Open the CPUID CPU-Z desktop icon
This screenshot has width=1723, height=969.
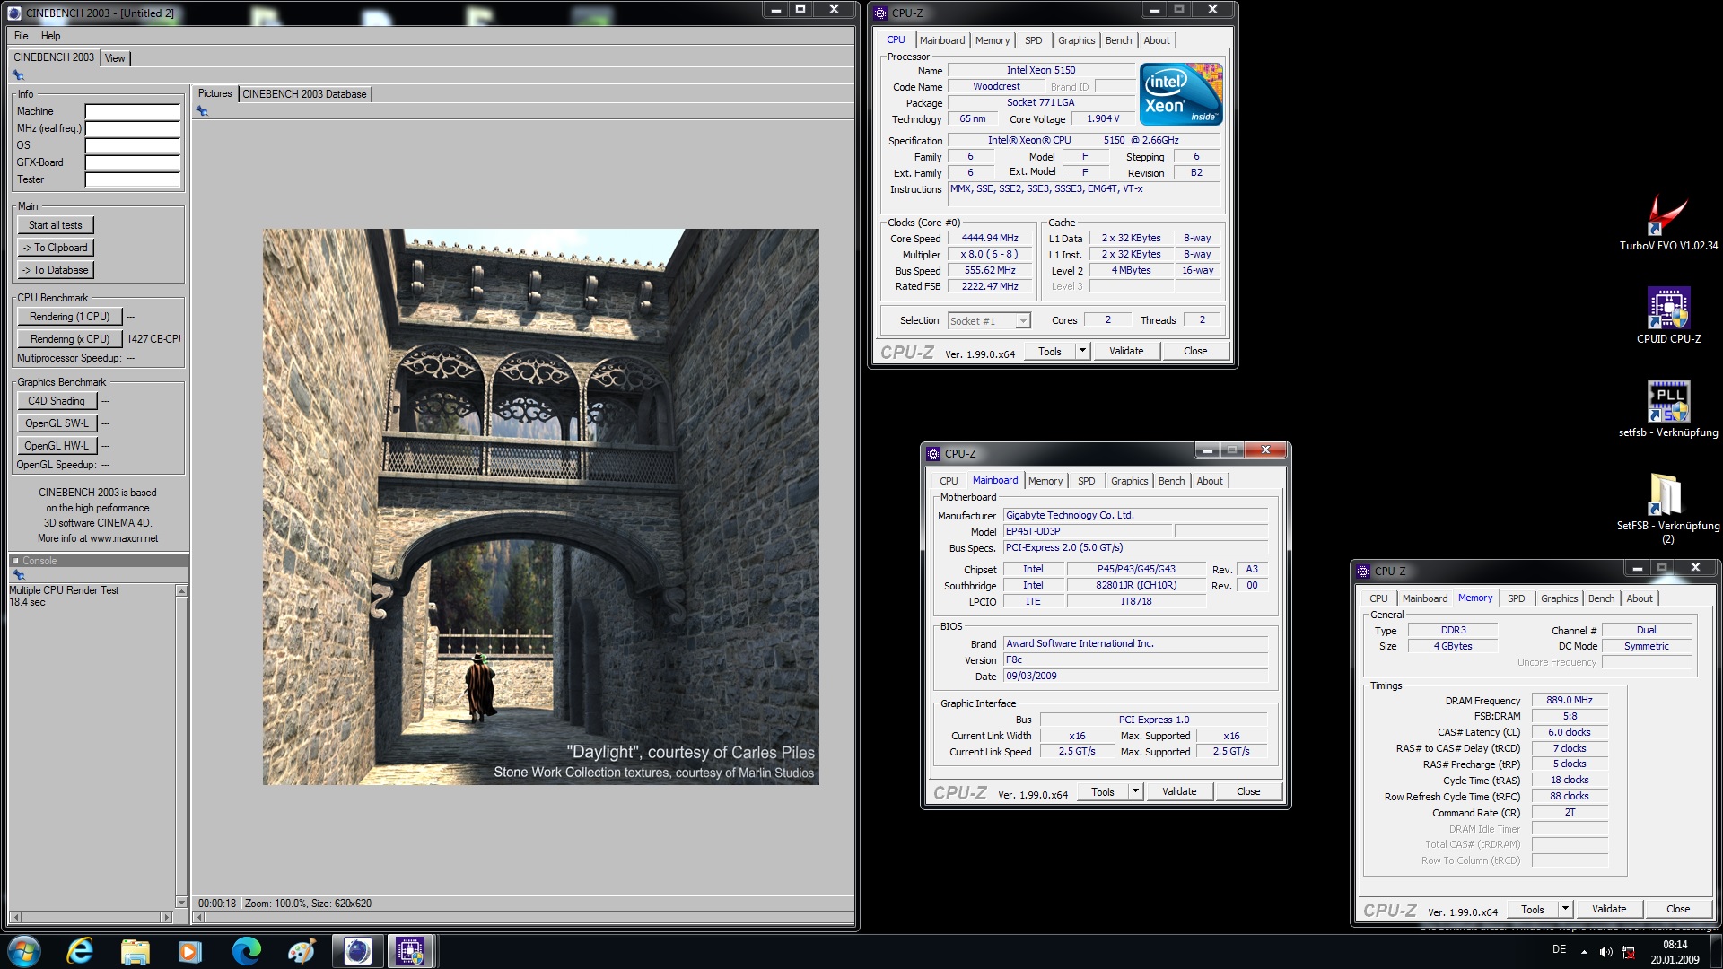tap(1668, 315)
